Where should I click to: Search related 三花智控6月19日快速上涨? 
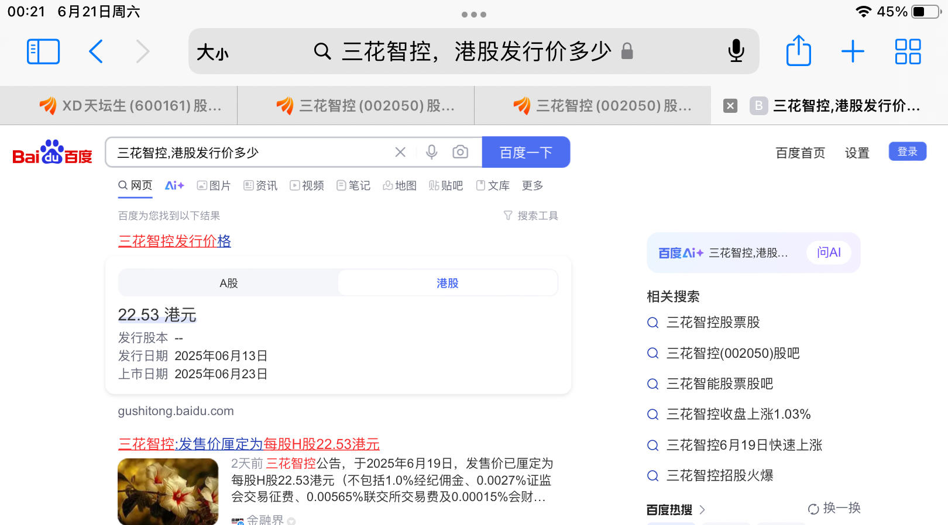[744, 445]
